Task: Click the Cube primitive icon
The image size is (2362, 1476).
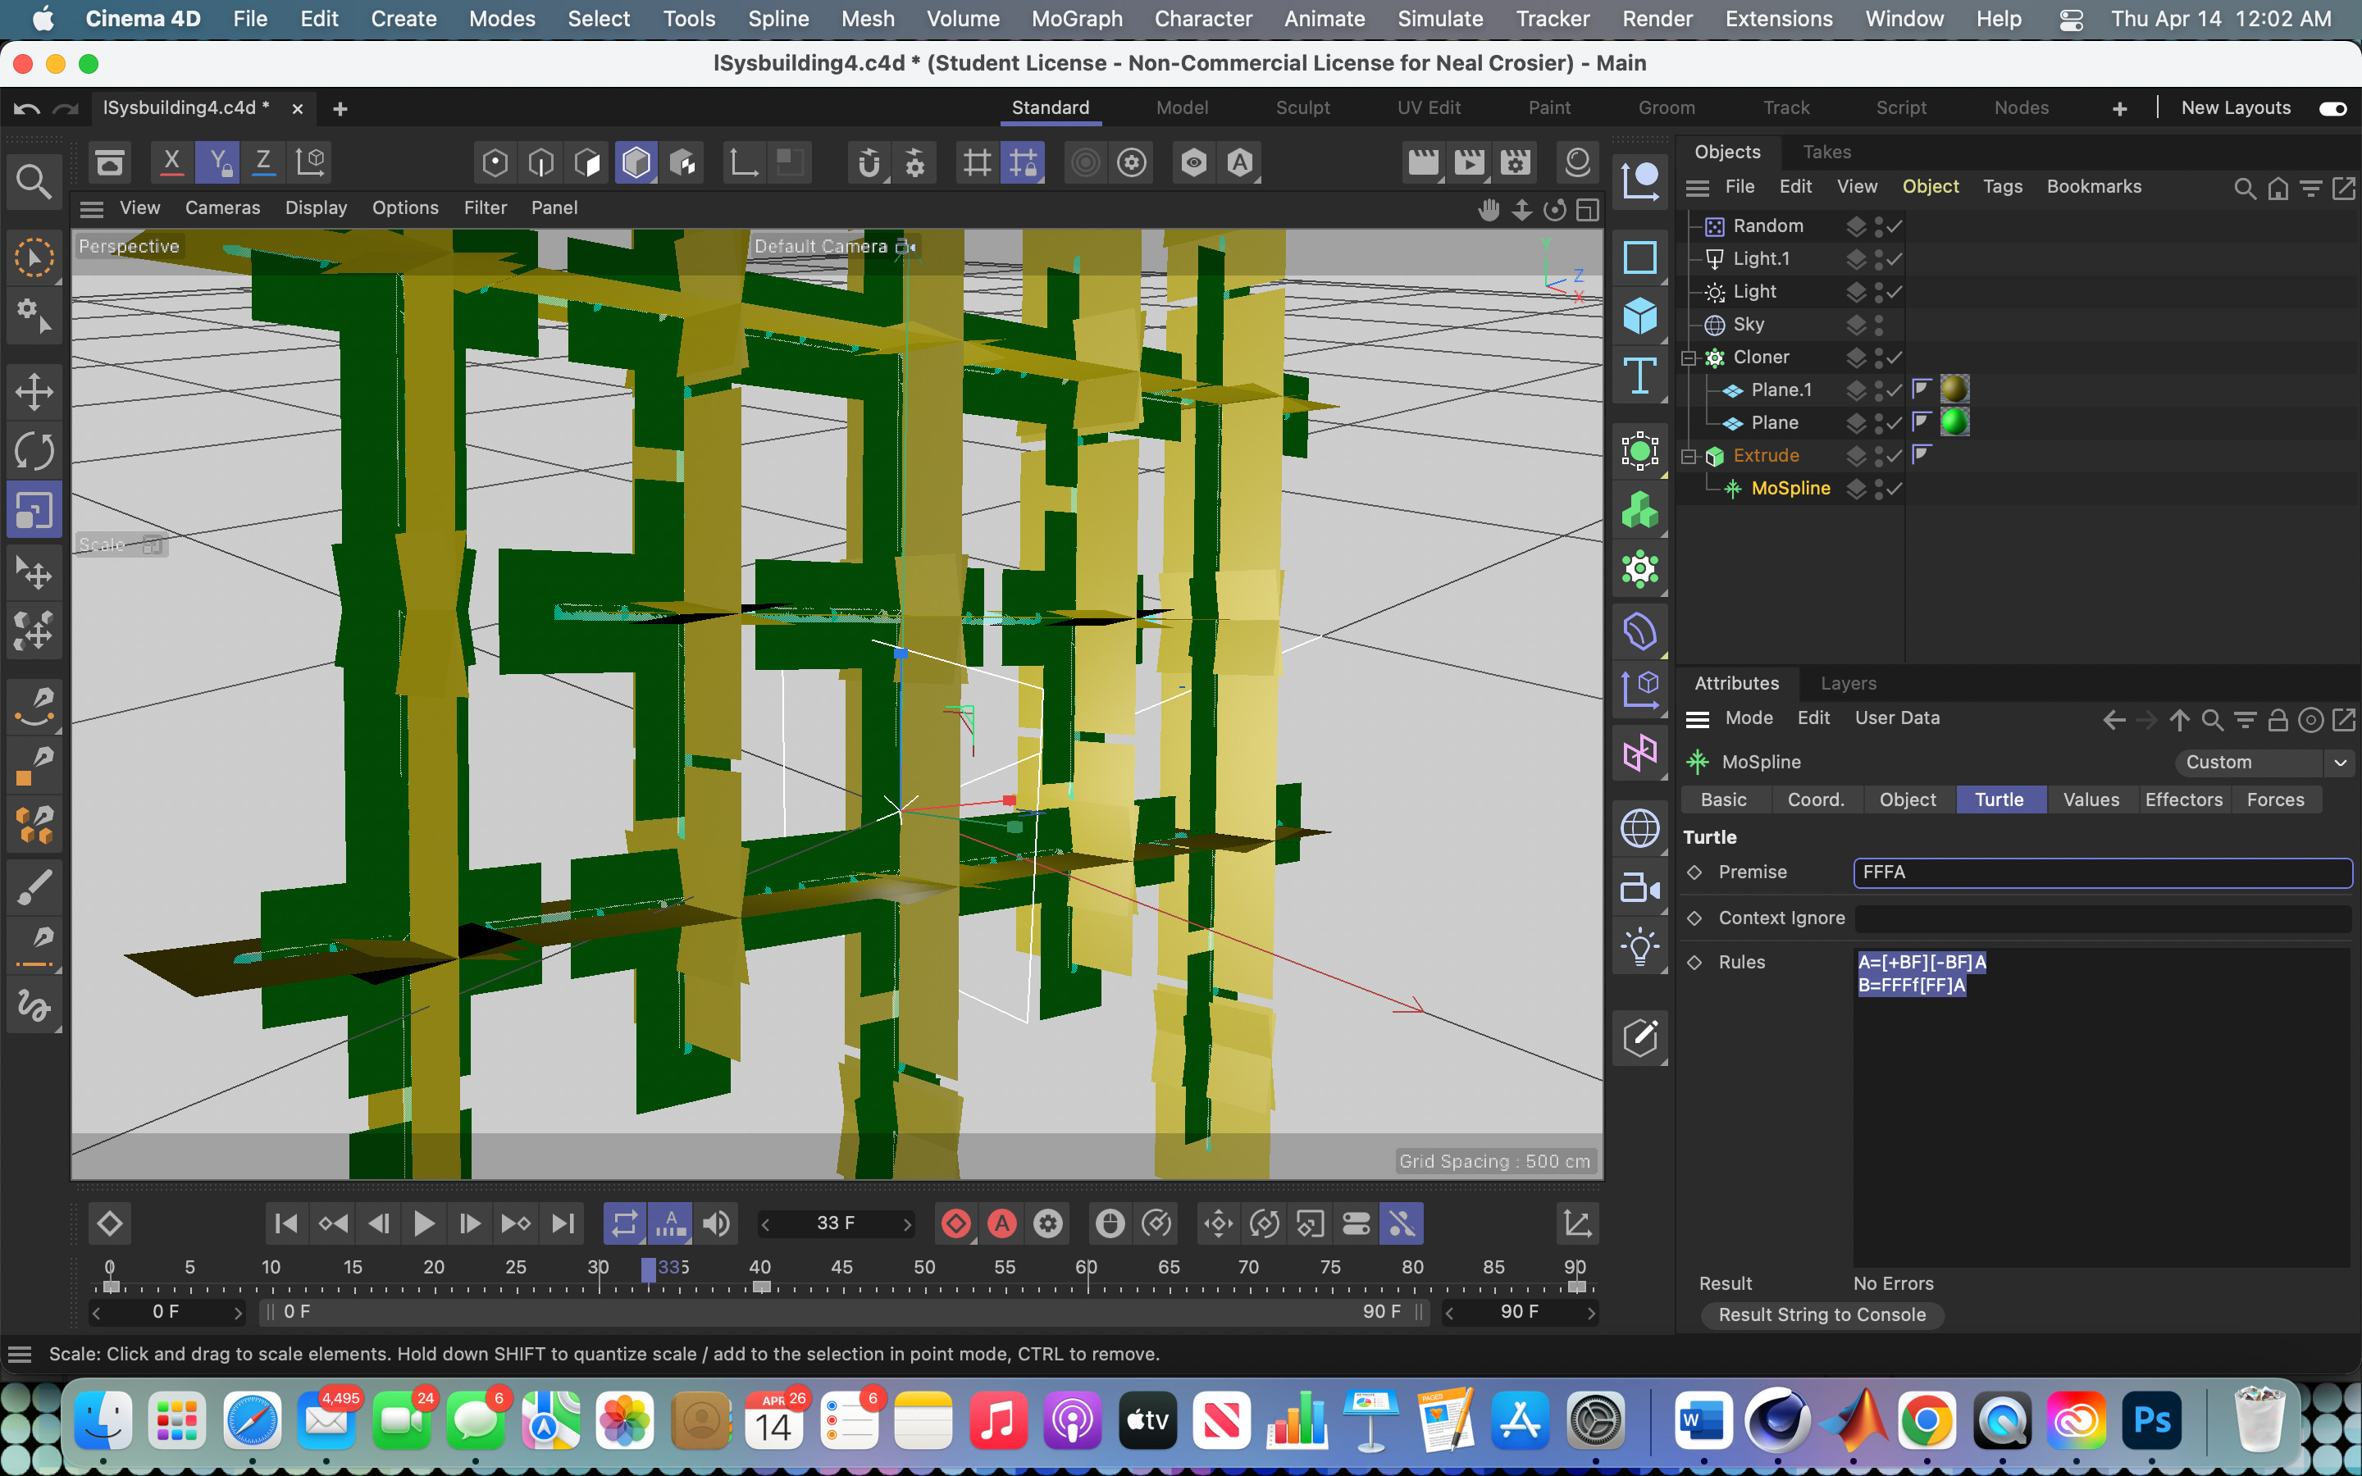Action: [x=1639, y=317]
